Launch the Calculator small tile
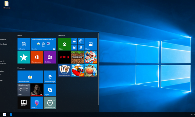 pos(74,47)
